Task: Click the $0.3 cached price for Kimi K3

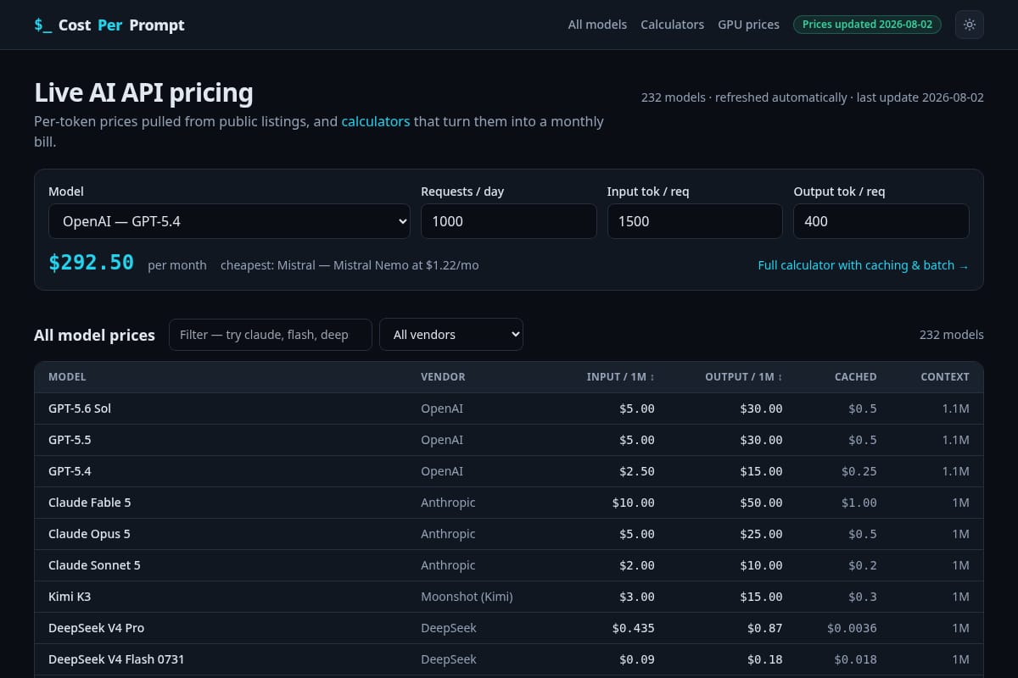Action: coord(862,597)
